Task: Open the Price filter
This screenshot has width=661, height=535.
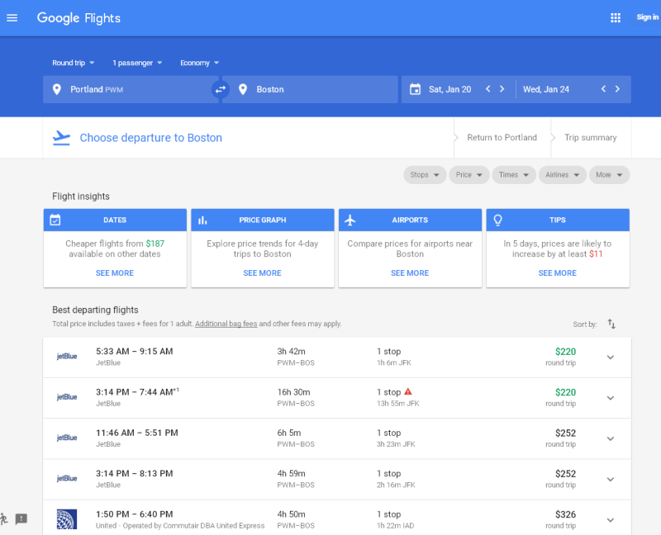Action: pos(469,175)
